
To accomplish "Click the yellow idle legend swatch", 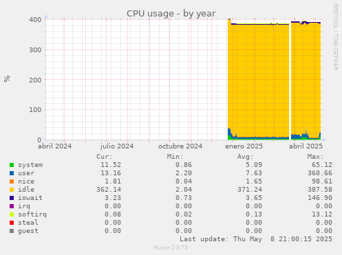I will point(12,190).
